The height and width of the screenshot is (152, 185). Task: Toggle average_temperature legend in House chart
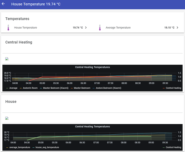click(x=19, y=147)
